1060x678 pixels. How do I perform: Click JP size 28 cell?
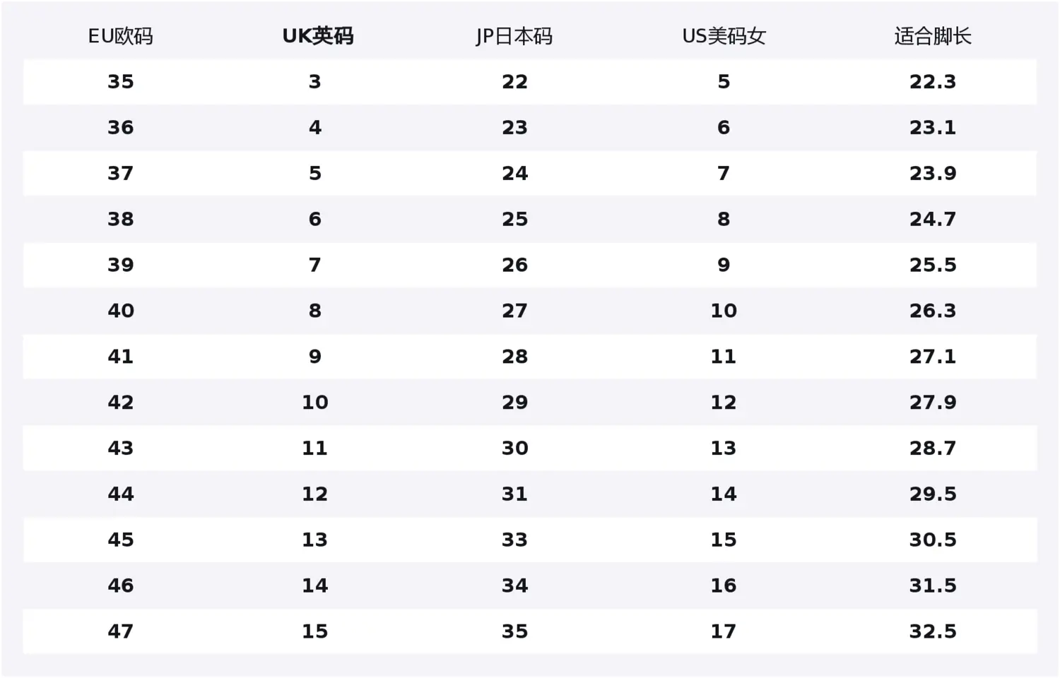(x=514, y=357)
